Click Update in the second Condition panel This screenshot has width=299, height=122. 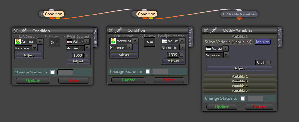pos(128,80)
